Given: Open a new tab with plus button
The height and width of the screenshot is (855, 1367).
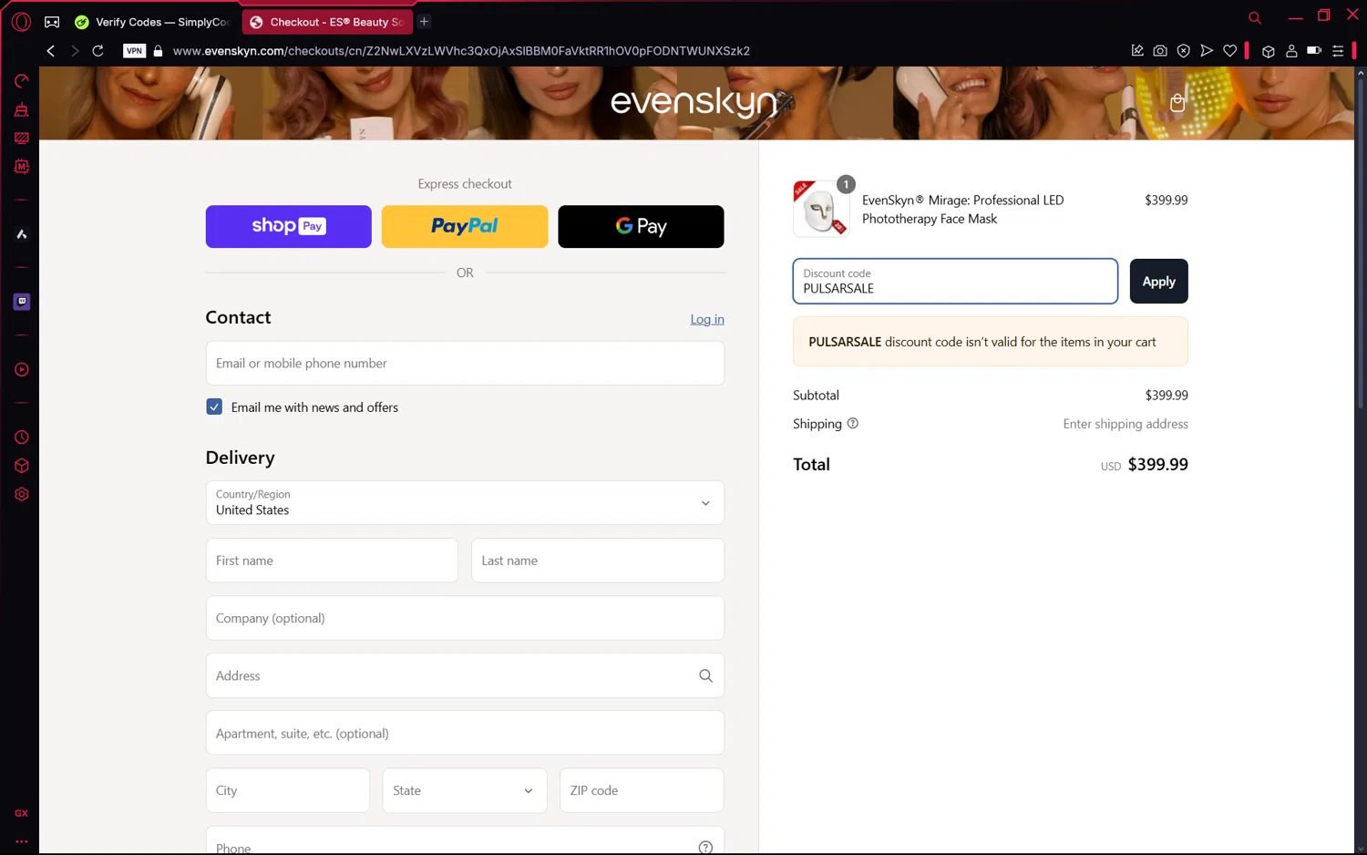Looking at the screenshot, I should (424, 21).
